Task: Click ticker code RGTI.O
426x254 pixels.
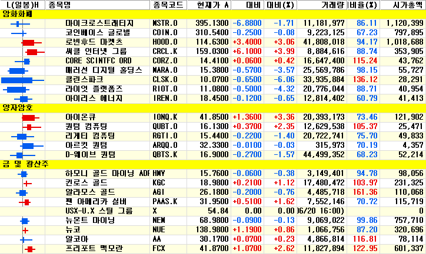Action: [x=165, y=136]
